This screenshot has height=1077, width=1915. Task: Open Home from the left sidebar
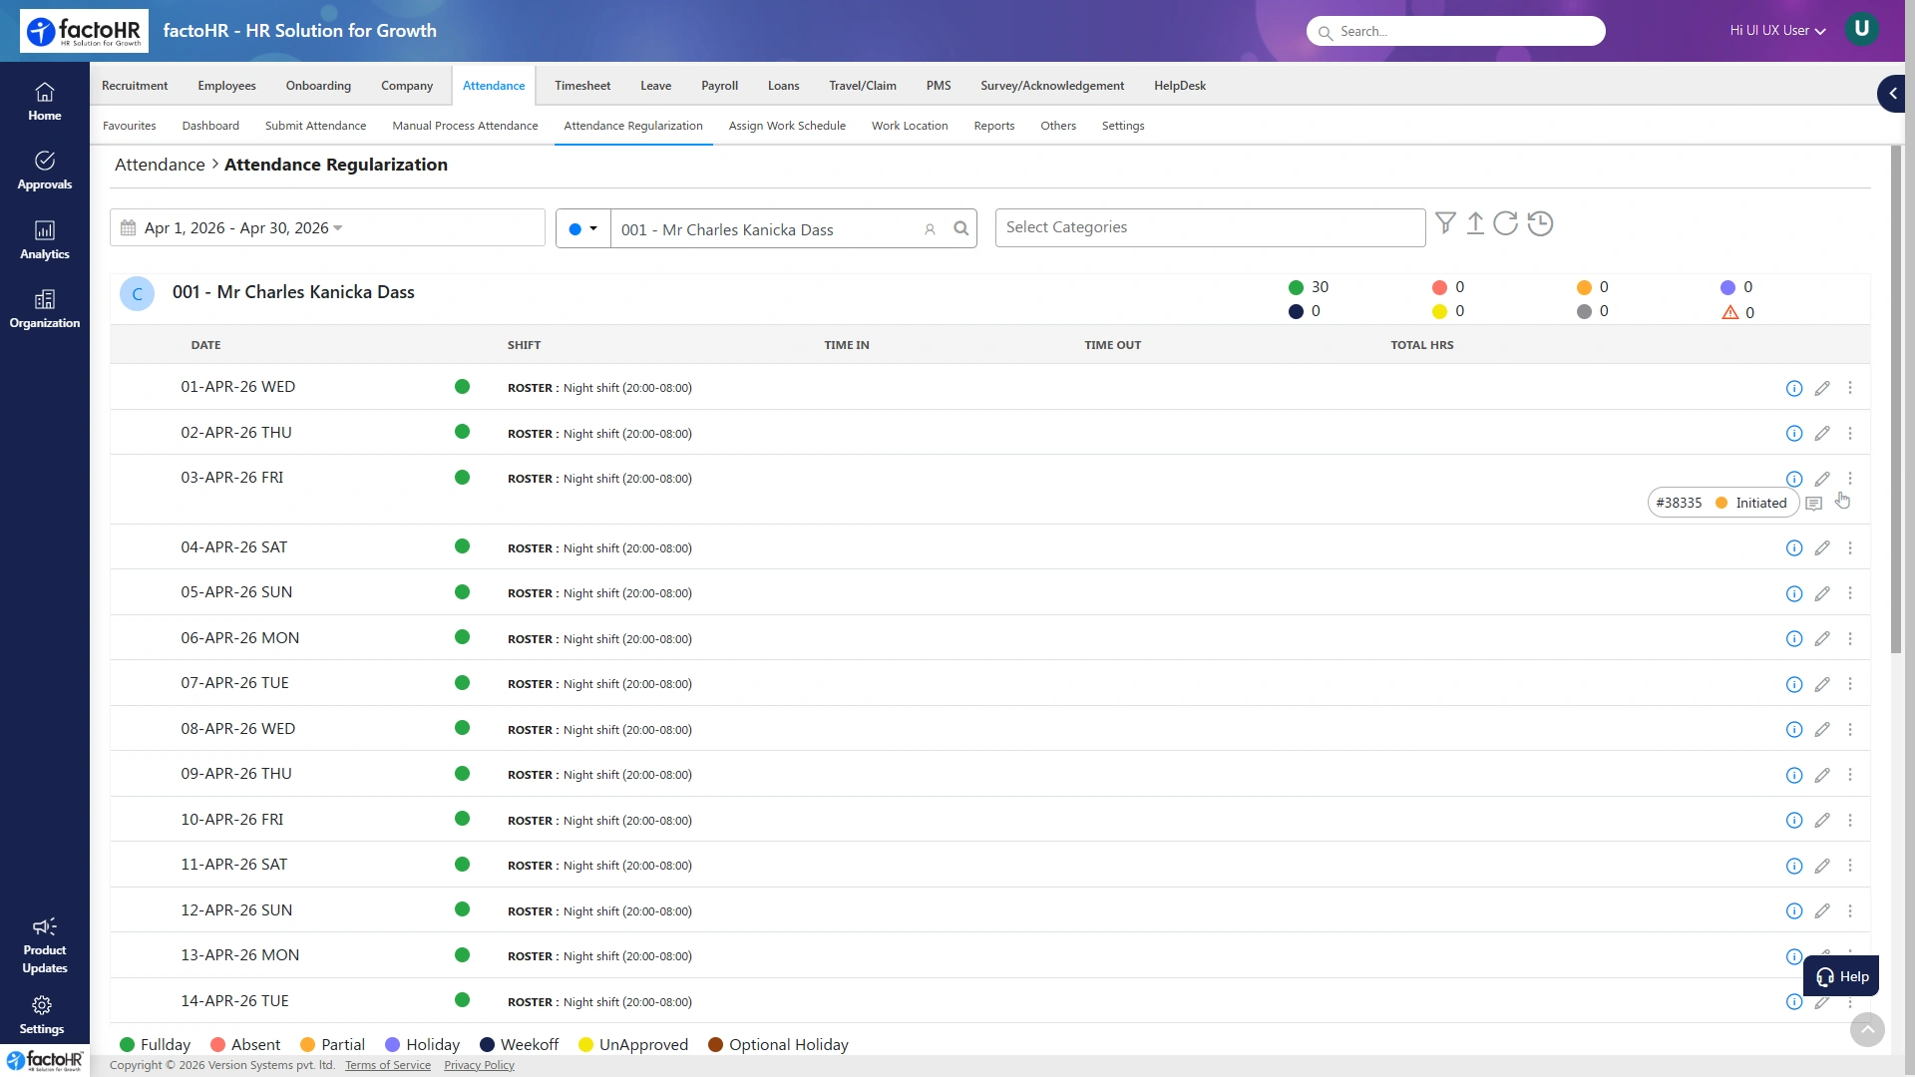coord(44,102)
